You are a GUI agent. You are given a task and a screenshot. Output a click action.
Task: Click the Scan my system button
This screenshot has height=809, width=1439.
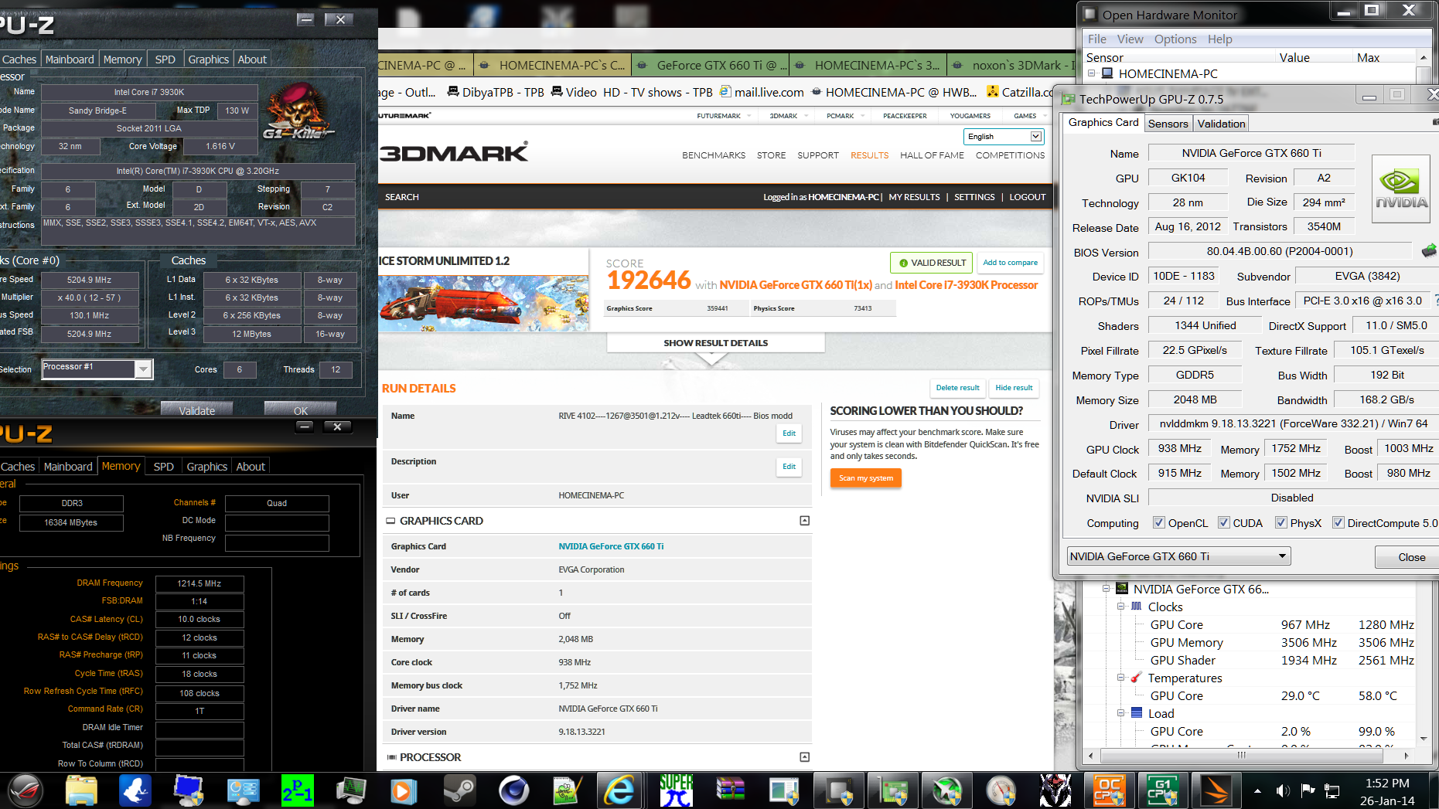[x=866, y=478]
